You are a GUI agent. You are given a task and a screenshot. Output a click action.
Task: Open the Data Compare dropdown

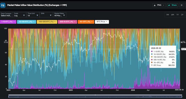tap(6, 15)
